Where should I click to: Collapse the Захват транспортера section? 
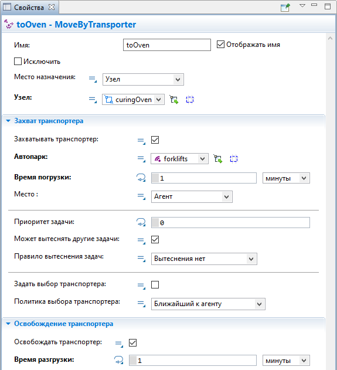tap(8, 121)
